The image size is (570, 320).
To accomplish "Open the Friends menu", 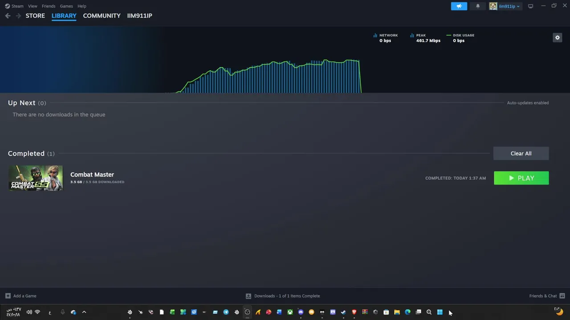I will click(x=49, y=6).
